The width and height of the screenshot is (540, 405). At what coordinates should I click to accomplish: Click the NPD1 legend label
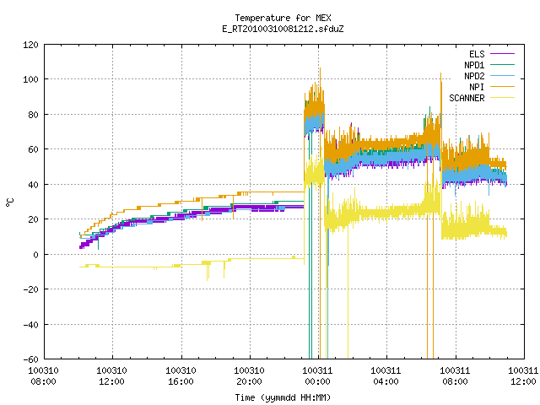[x=474, y=65]
